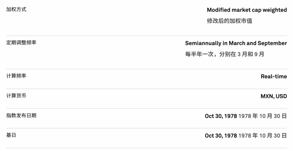This screenshot has width=293, height=151.
Task: Click the 加权方式 row label
Action: pyautogui.click(x=16, y=9)
